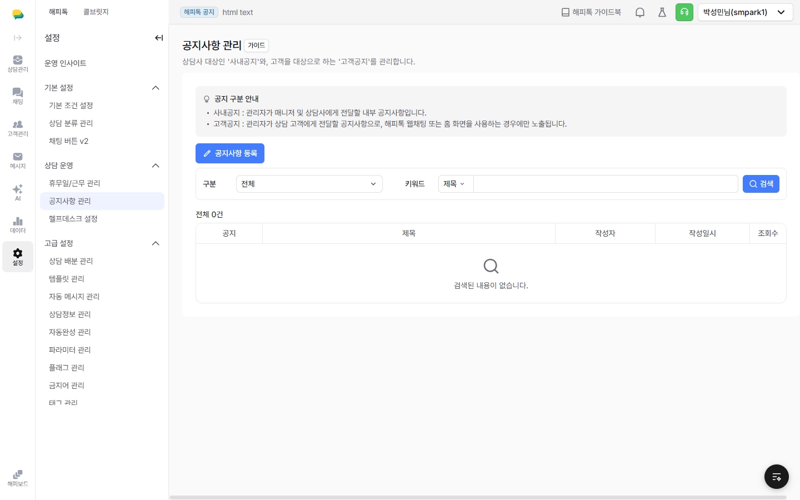
Task: Click the 제목 column header
Action: [x=409, y=233]
